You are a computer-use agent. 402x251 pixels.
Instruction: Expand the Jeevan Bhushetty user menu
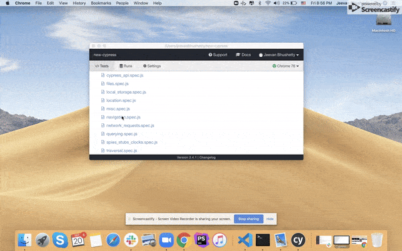point(279,55)
